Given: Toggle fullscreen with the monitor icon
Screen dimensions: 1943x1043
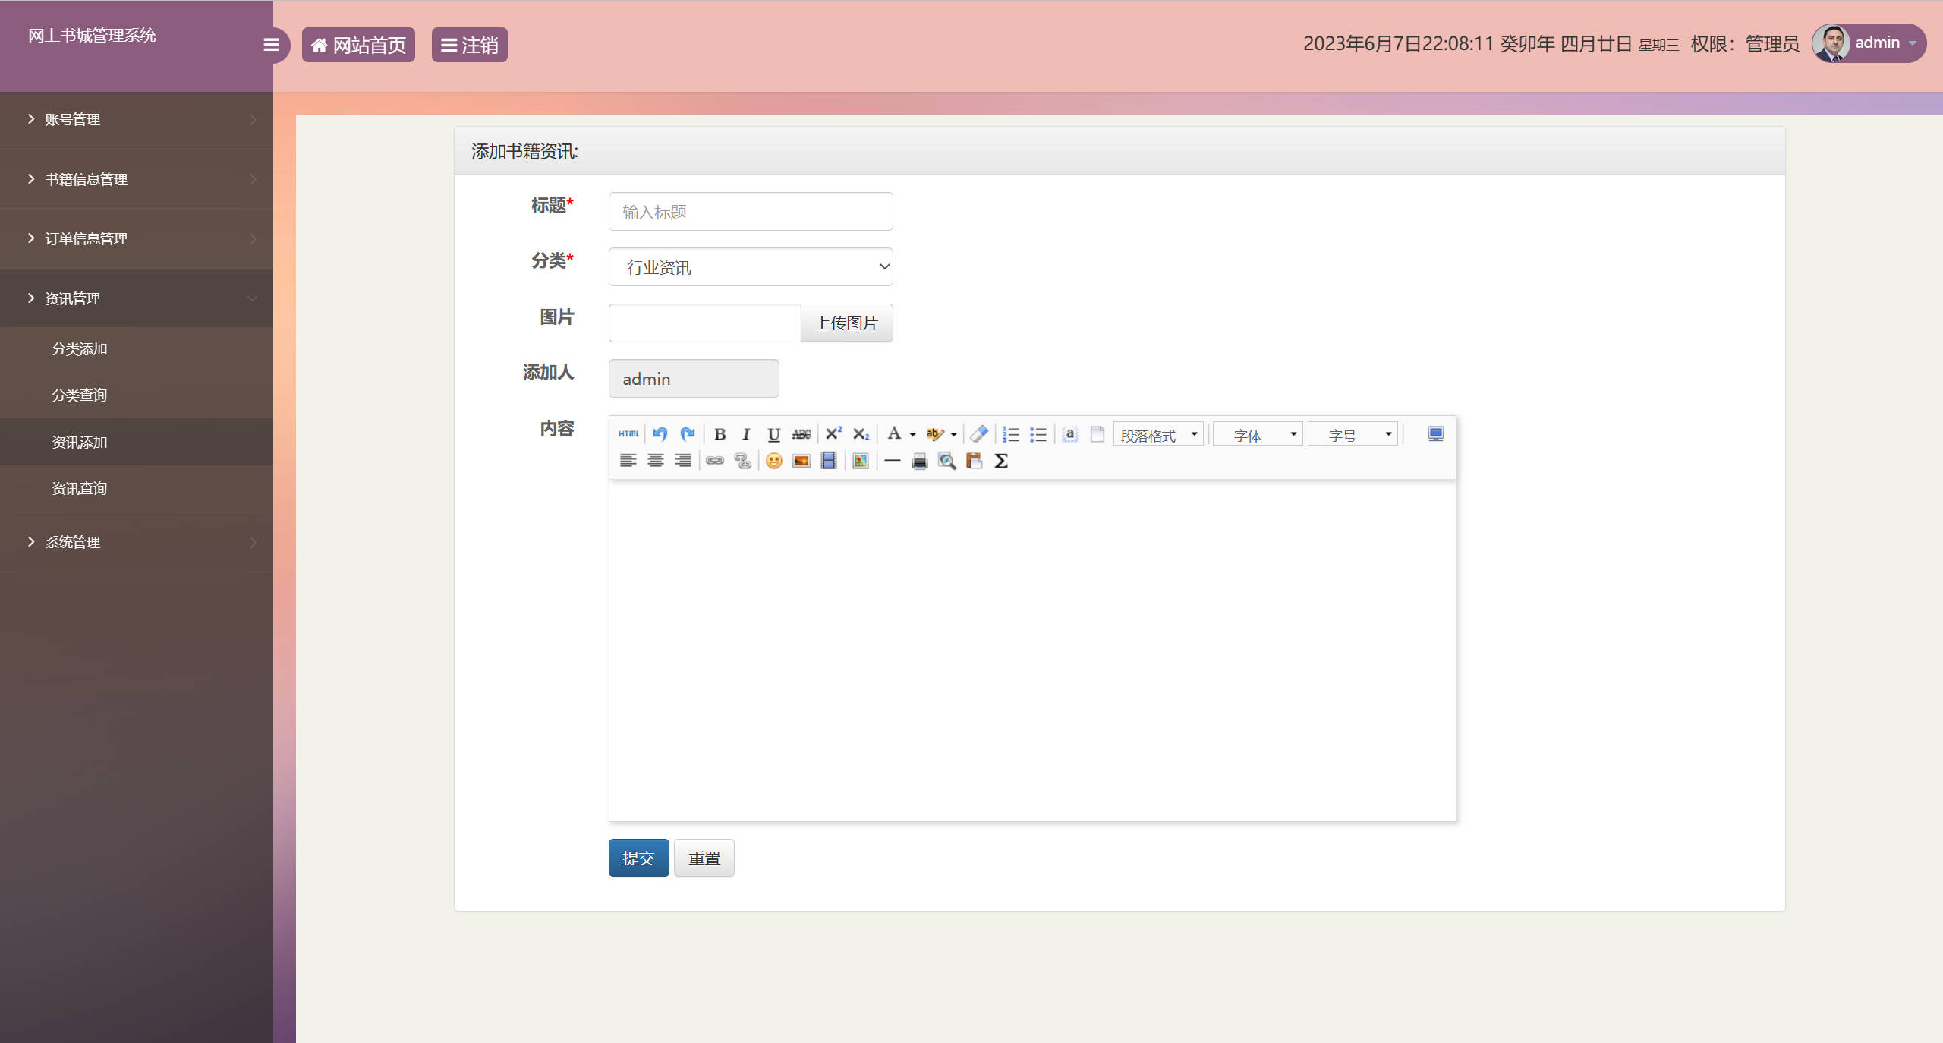Looking at the screenshot, I should click(1435, 434).
